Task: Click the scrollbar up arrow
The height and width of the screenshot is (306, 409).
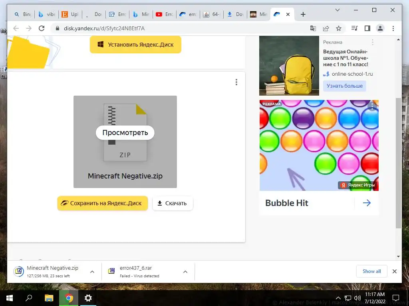Action: tap(398, 39)
